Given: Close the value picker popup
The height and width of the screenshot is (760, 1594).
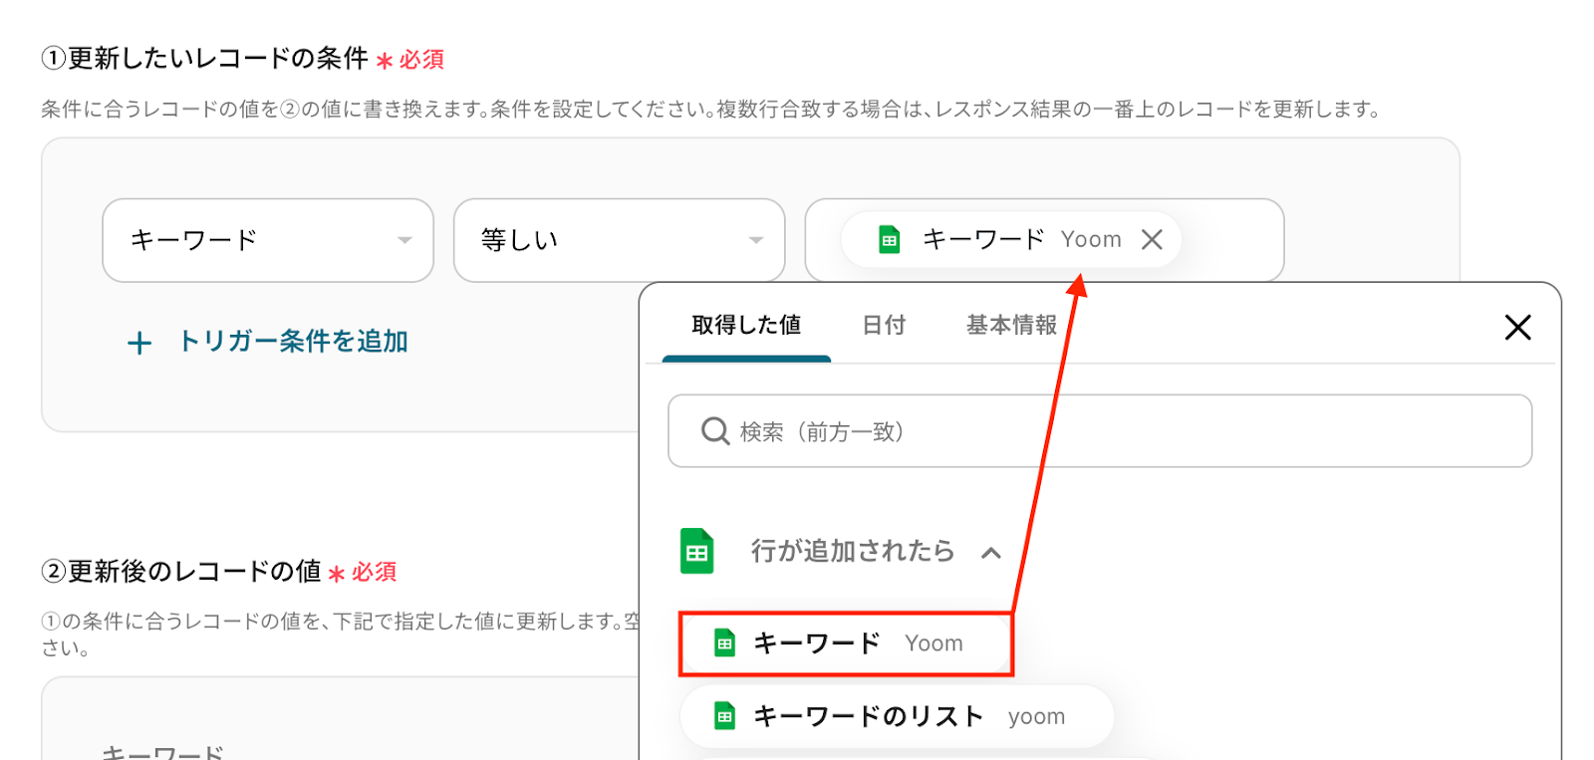Looking at the screenshot, I should point(1517,328).
